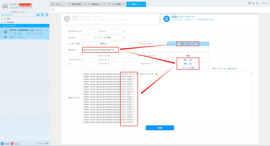Click the 全てのタスク heading
270x146 pixels.
pos(7,15)
